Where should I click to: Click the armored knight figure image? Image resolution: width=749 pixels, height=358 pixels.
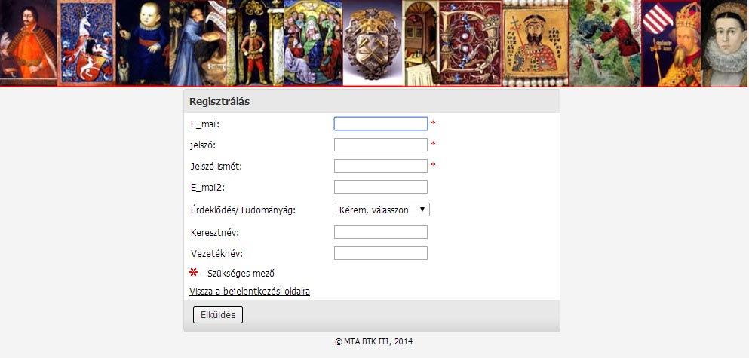pos(255,43)
